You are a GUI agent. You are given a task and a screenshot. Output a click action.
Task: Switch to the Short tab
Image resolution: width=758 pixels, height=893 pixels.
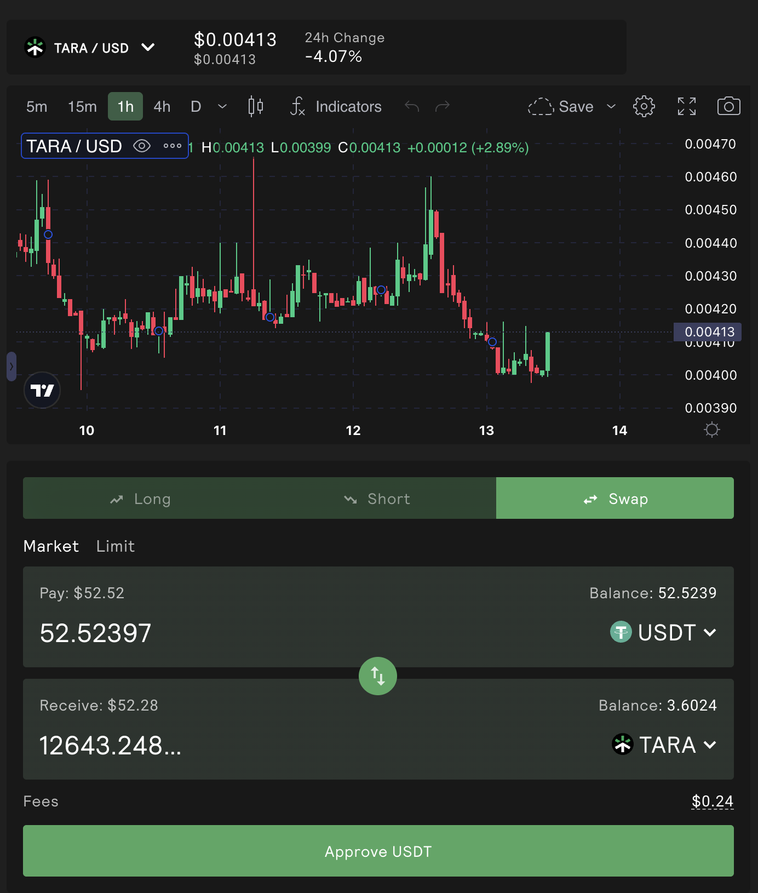378,499
